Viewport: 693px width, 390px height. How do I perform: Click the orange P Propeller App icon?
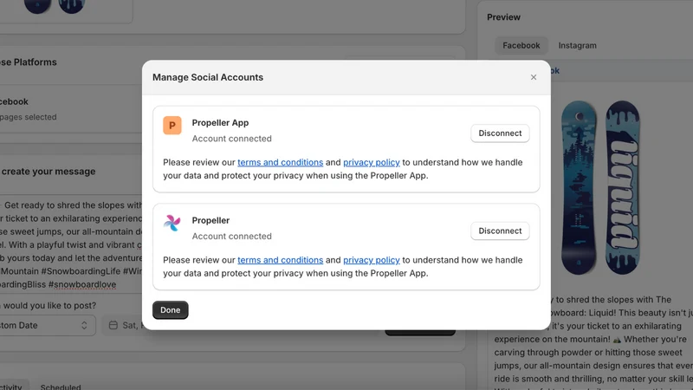point(172,126)
